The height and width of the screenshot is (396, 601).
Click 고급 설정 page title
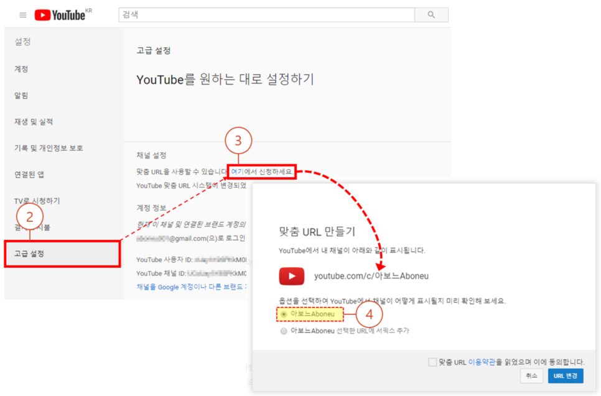pos(154,50)
